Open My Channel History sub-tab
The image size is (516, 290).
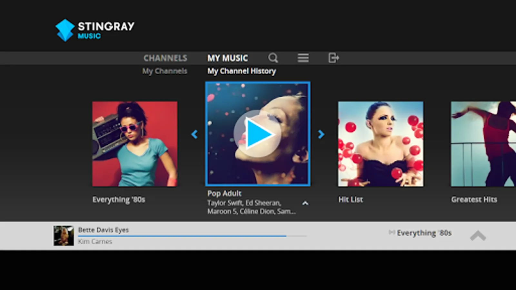[242, 71]
